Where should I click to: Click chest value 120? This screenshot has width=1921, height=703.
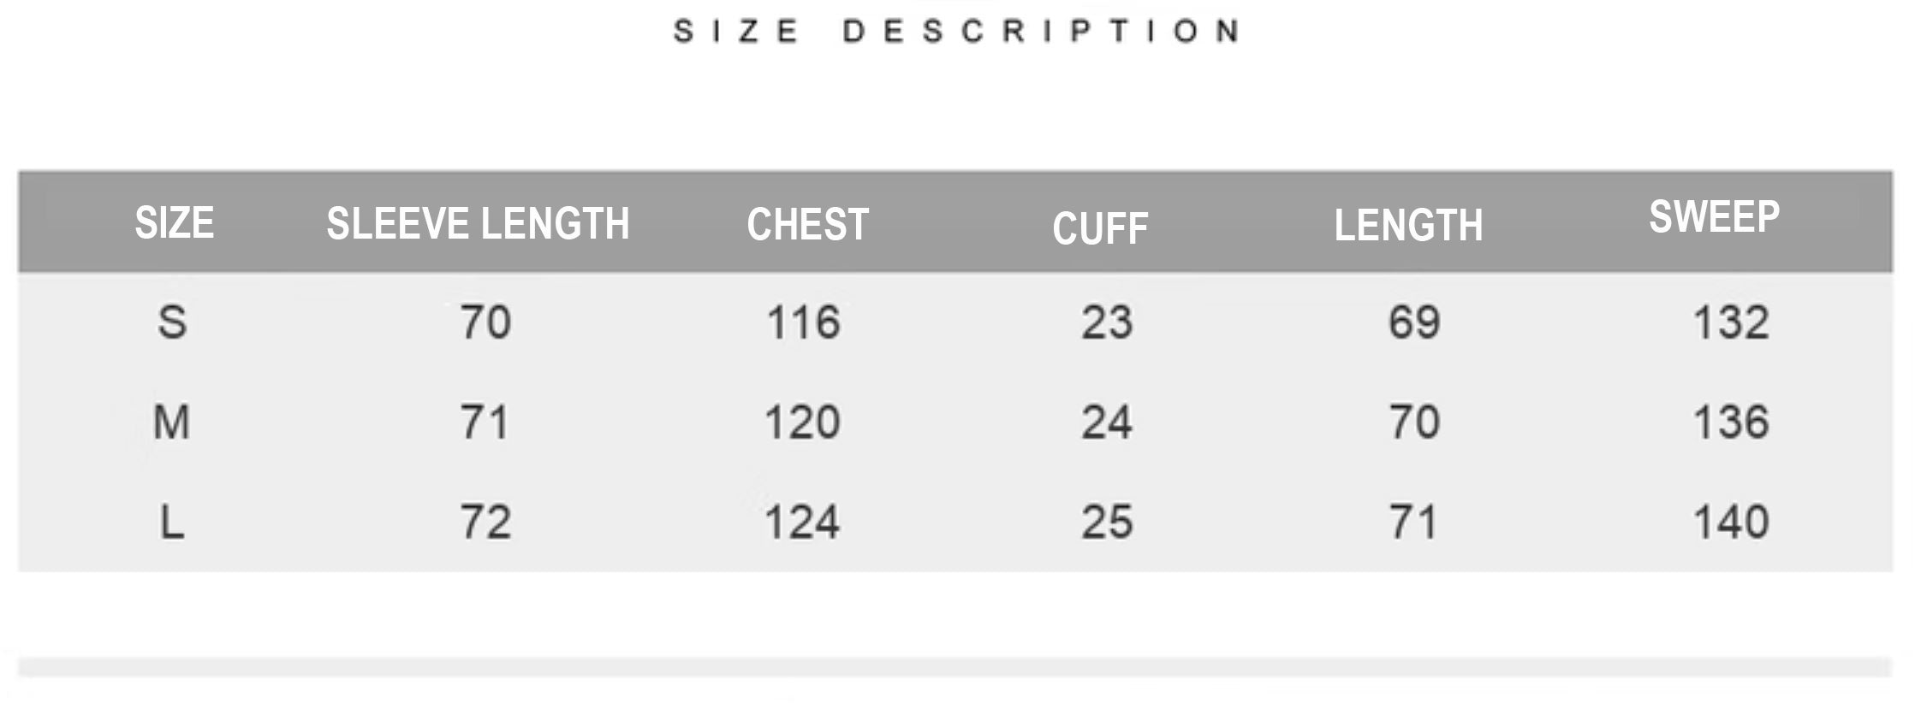(x=802, y=422)
